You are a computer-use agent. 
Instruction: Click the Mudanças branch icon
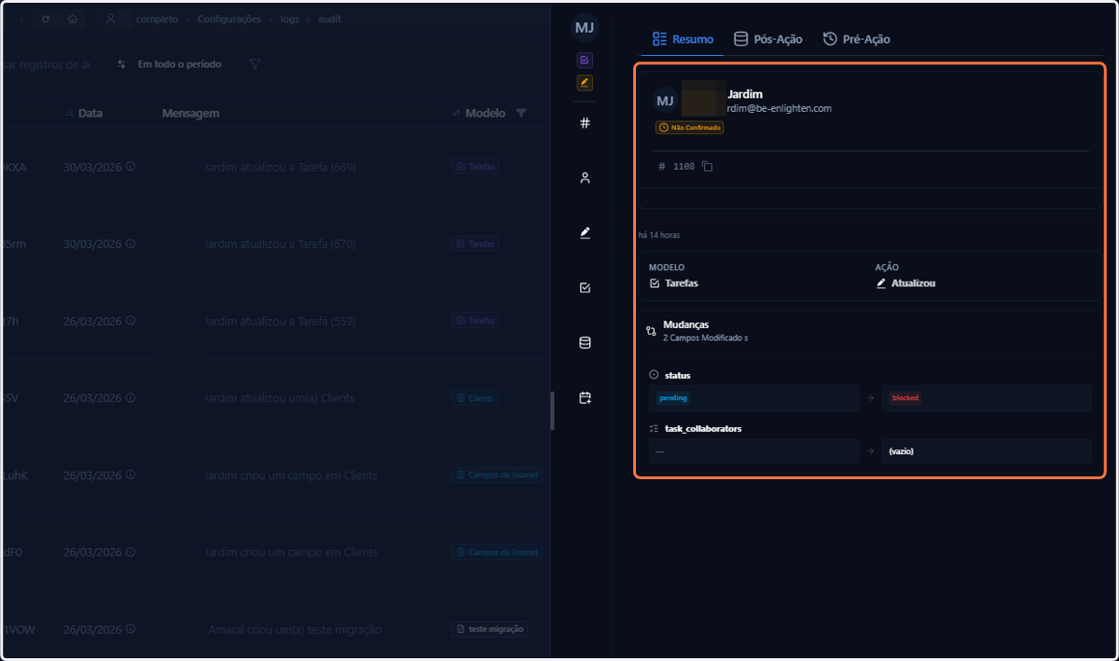pyautogui.click(x=651, y=330)
